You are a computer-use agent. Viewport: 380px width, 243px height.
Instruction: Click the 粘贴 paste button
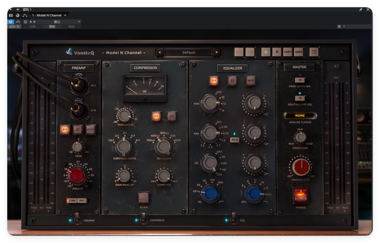[72, 27]
